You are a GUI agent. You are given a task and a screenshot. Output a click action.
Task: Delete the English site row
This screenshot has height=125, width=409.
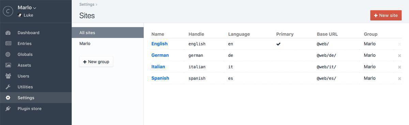tap(399, 44)
